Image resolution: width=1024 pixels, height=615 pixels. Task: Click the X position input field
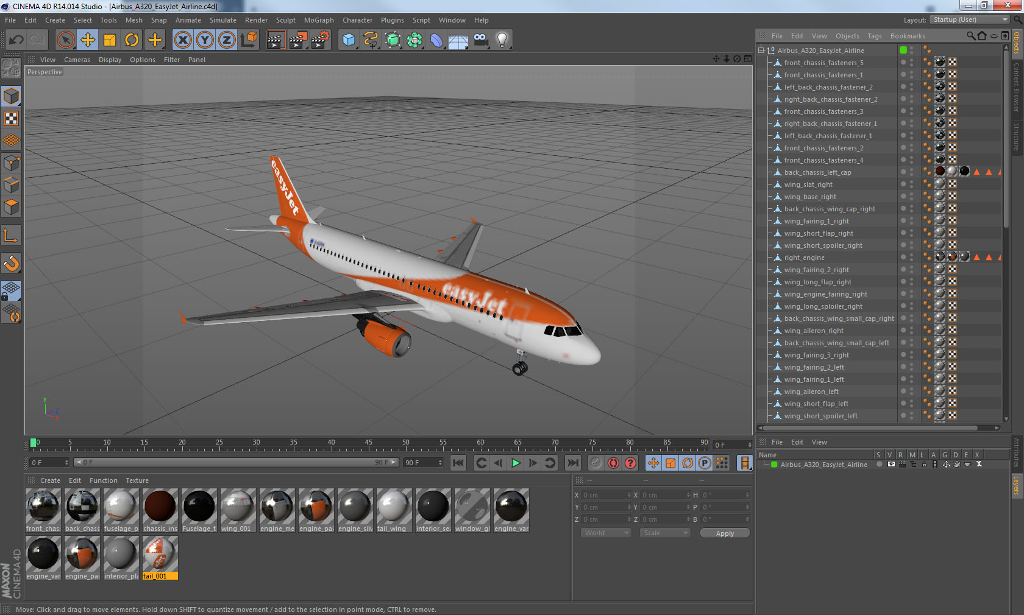coord(605,495)
